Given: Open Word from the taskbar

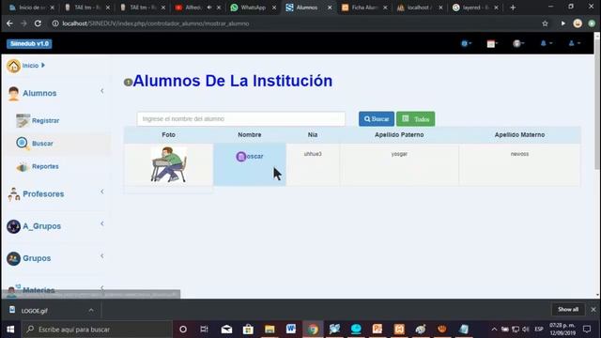Looking at the screenshot, I should [291, 330].
